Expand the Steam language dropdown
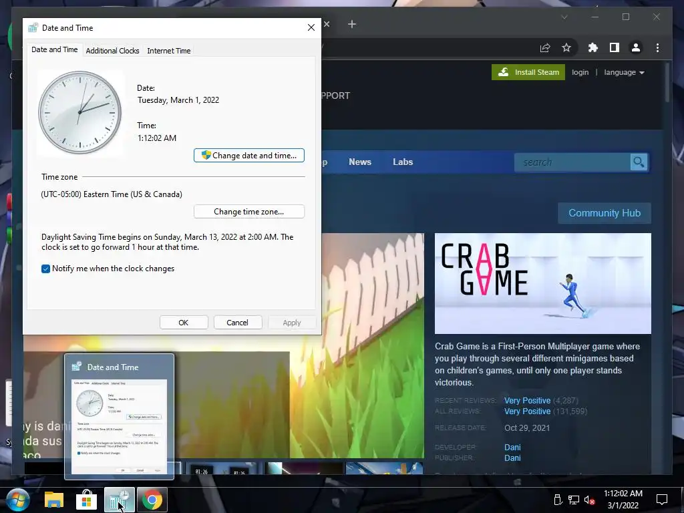The image size is (684, 513). pos(624,72)
